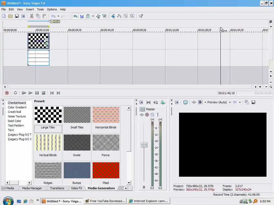Open Master bus audio FX icon
This screenshot has width=274, height=205.
coord(142,115)
